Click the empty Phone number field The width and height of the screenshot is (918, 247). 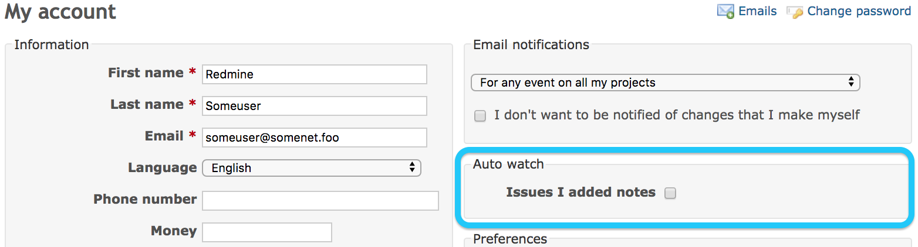(x=320, y=201)
